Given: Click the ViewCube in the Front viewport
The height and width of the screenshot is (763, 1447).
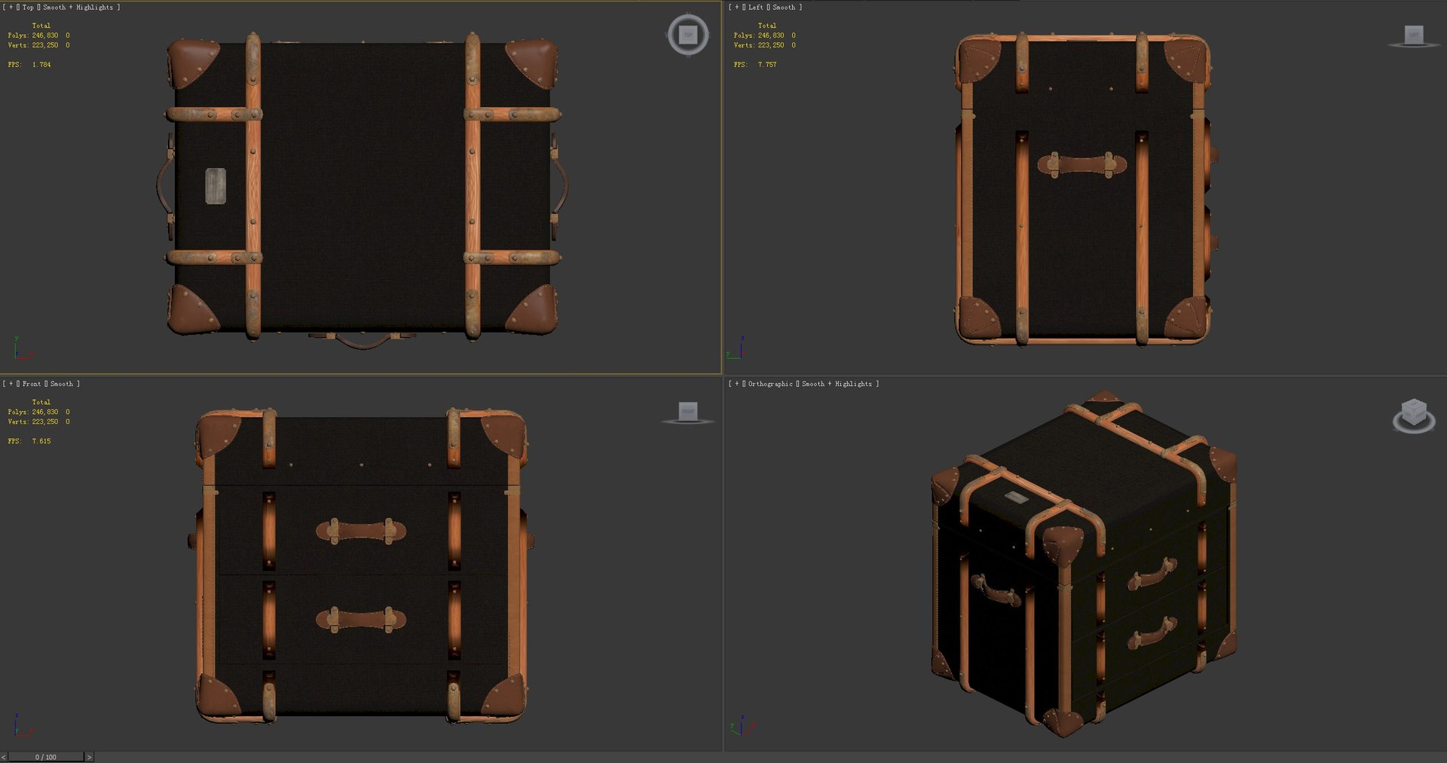Looking at the screenshot, I should tap(688, 412).
